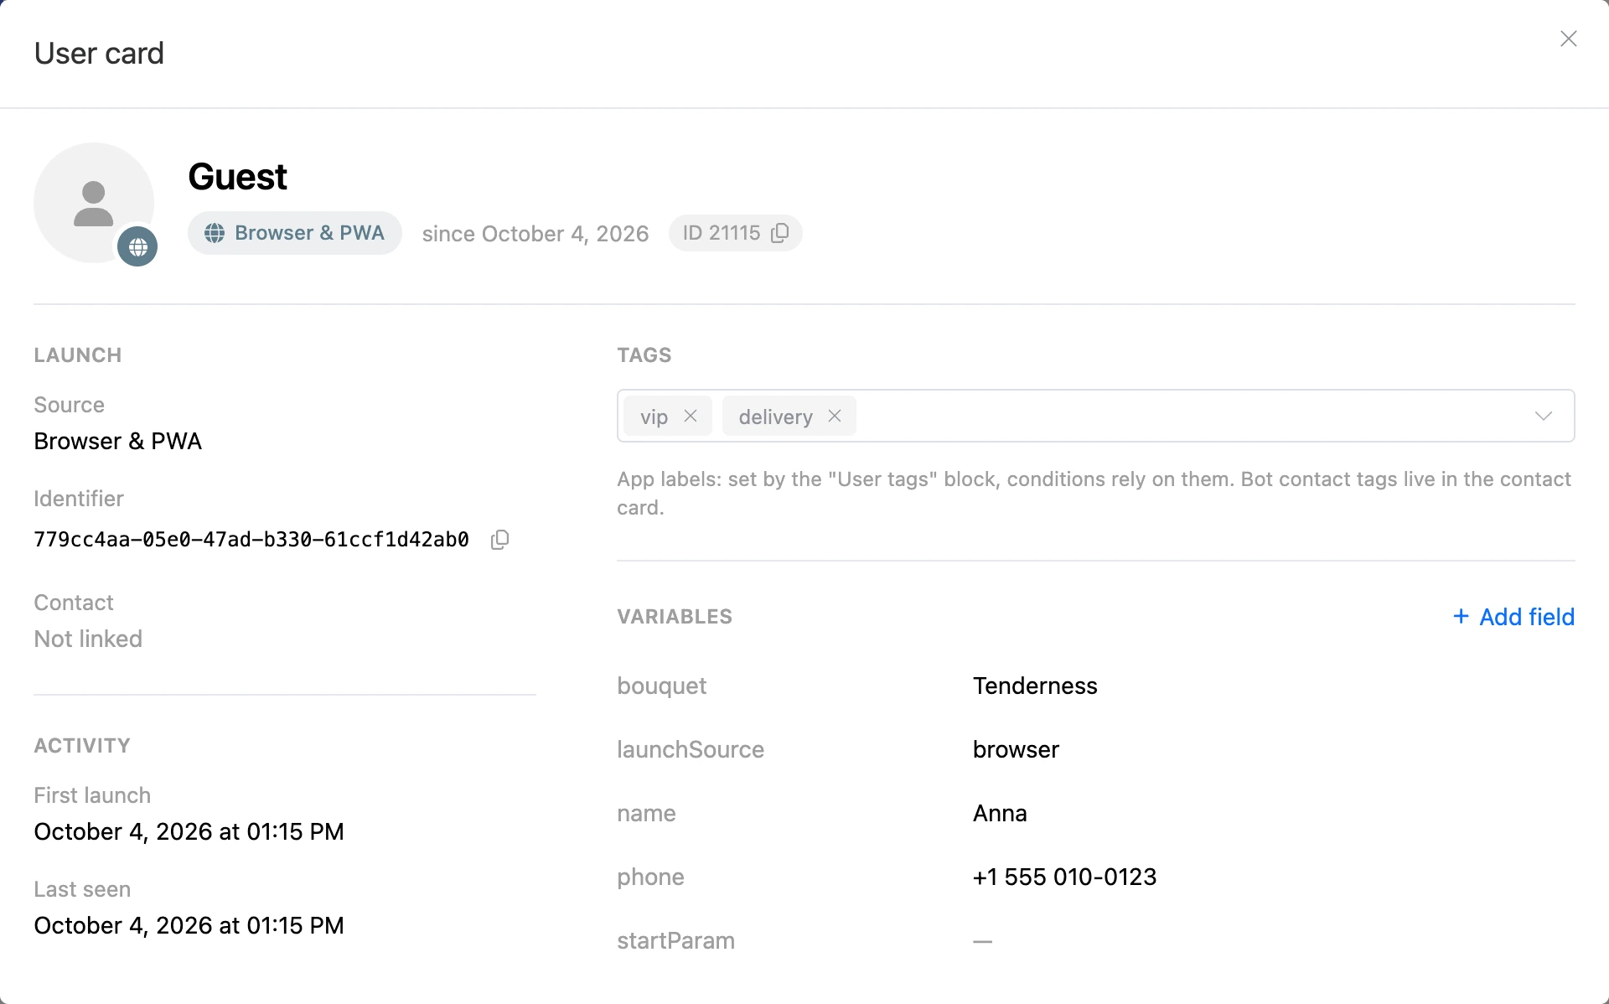Click the ID 21115 chip
1609x1004 pixels.
pos(735,233)
